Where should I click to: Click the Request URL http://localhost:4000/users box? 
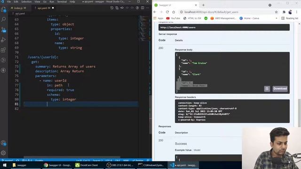tap(224, 27)
